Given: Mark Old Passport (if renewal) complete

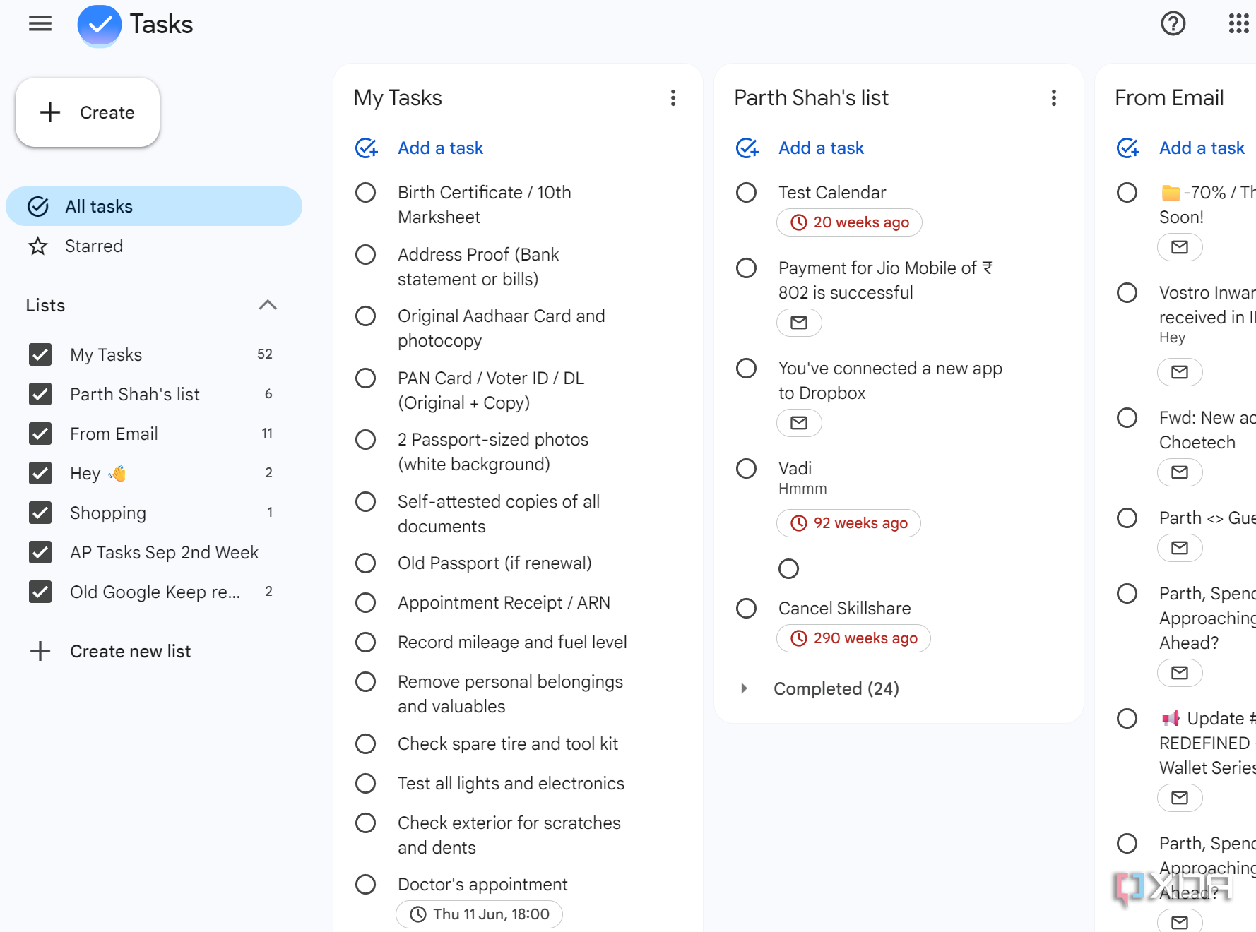Looking at the screenshot, I should click(365, 563).
